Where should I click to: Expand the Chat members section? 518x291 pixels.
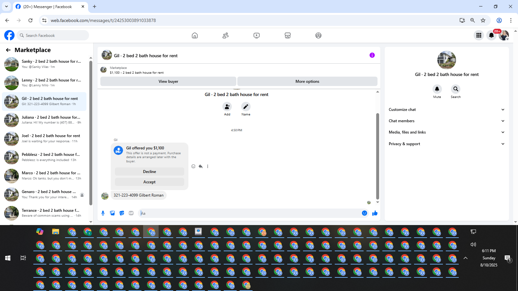pyautogui.click(x=446, y=121)
